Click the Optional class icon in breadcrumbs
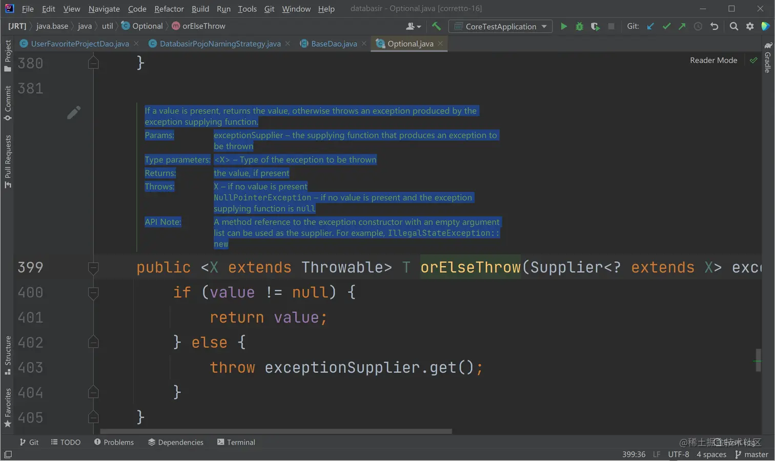775x461 pixels. [126, 26]
